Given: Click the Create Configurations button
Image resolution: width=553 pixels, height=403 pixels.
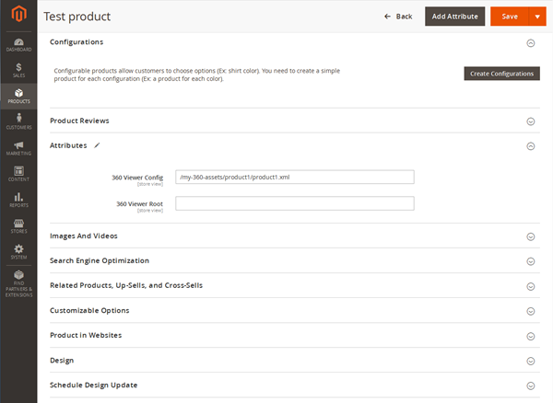Looking at the screenshot, I should point(501,74).
